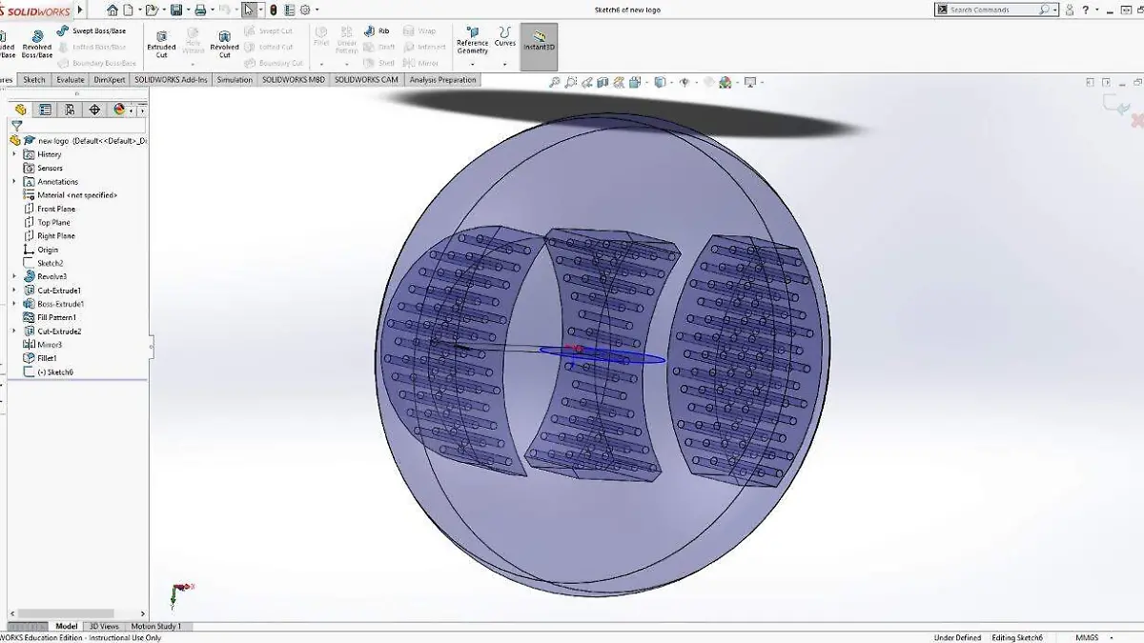1144x643 pixels.
Task: Expand the Cut-Extrude1 feature tree item
Action: [x=12, y=291]
